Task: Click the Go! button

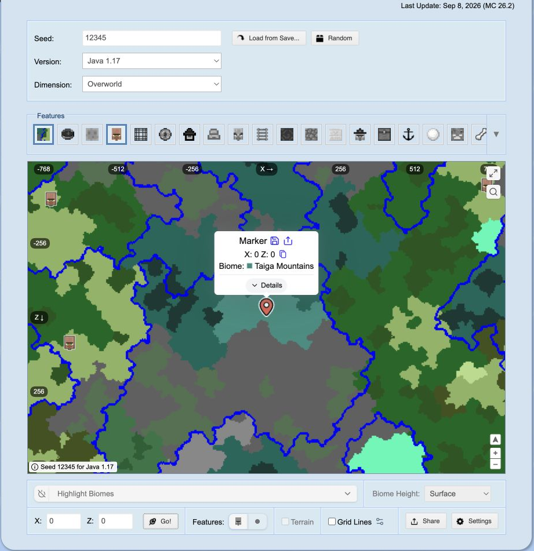Action: point(161,521)
